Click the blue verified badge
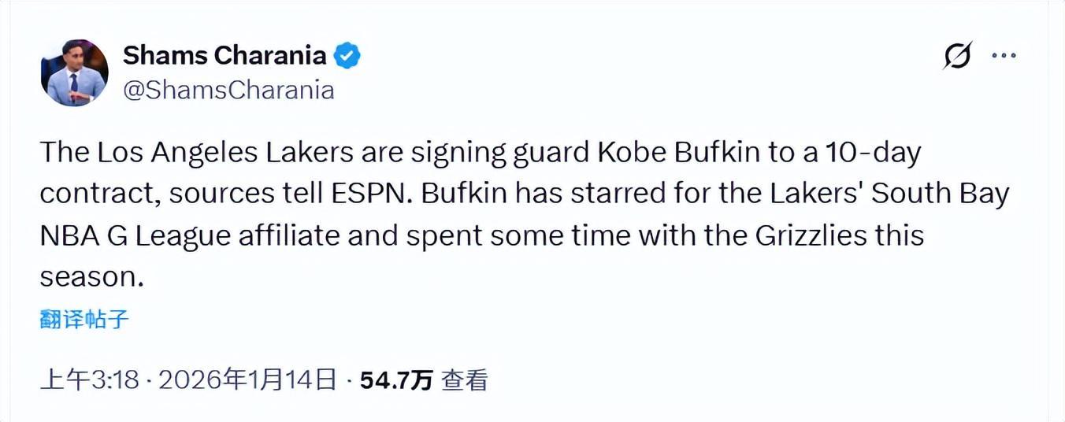The height and width of the screenshot is (422, 1065). tap(347, 56)
